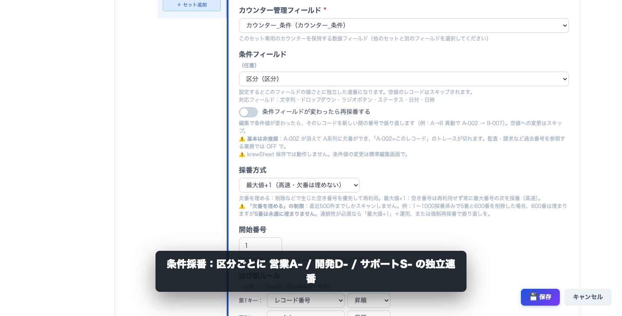Click the floppy disk icon on 保存
The image size is (622, 316).
533,297
